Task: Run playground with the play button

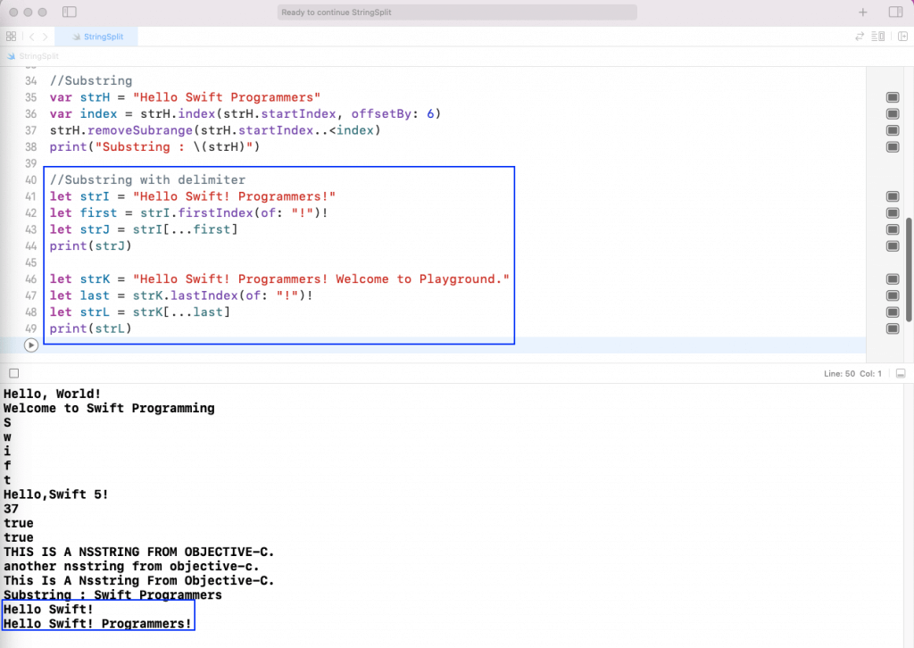Action: (31, 345)
